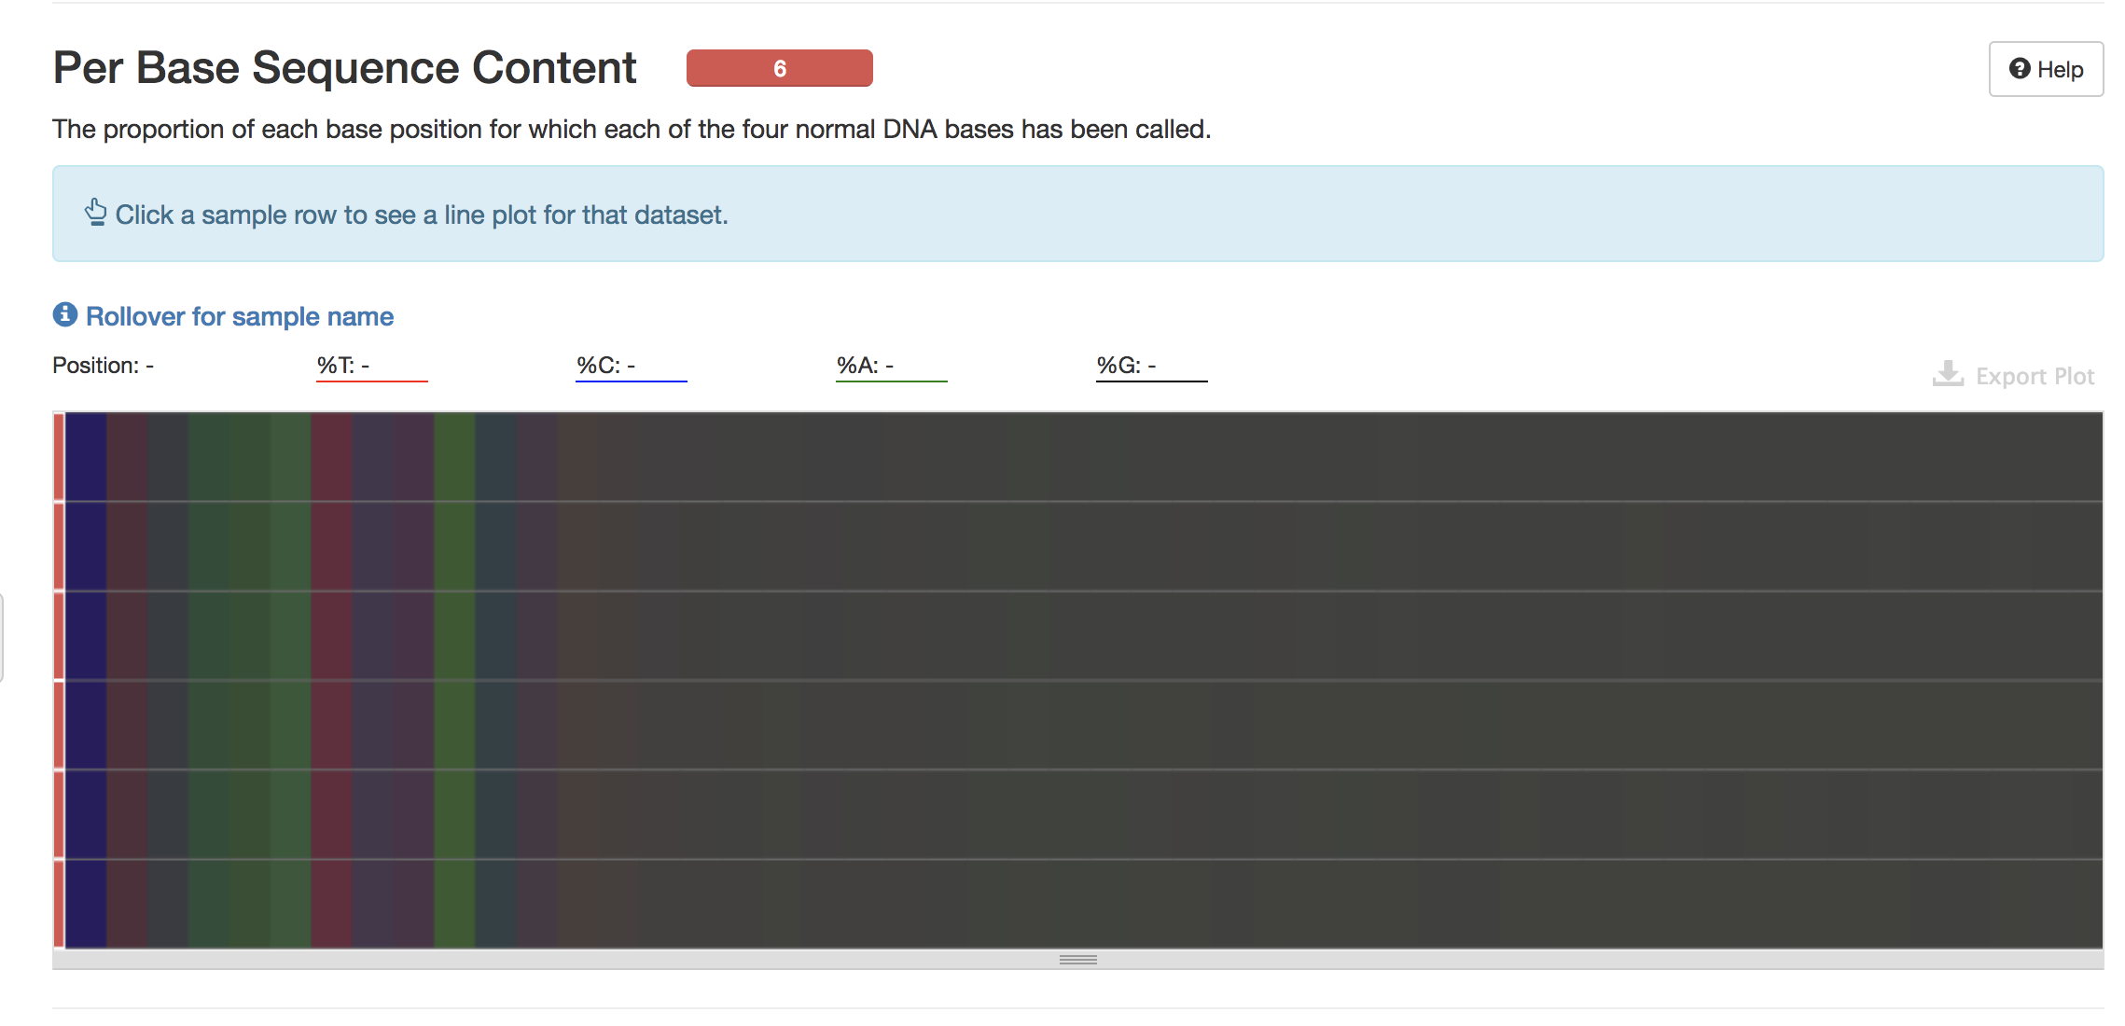The height and width of the screenshot is (1026, 2125).
Task: Click the Export Plot download icon
Action: click(1948, 374)
